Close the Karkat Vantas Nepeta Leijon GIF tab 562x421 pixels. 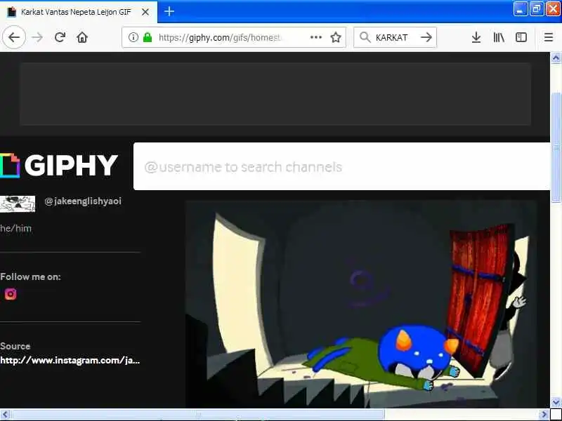[x=145, y=12]
